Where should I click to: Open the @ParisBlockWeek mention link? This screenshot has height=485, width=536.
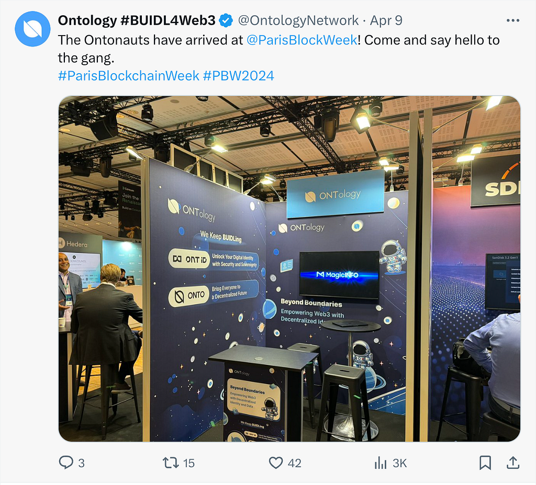click(302, 40)
